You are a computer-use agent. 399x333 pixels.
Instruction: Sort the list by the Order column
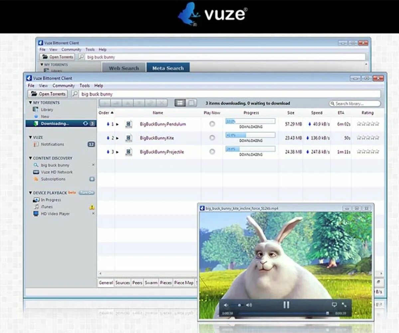click(106, 113)
